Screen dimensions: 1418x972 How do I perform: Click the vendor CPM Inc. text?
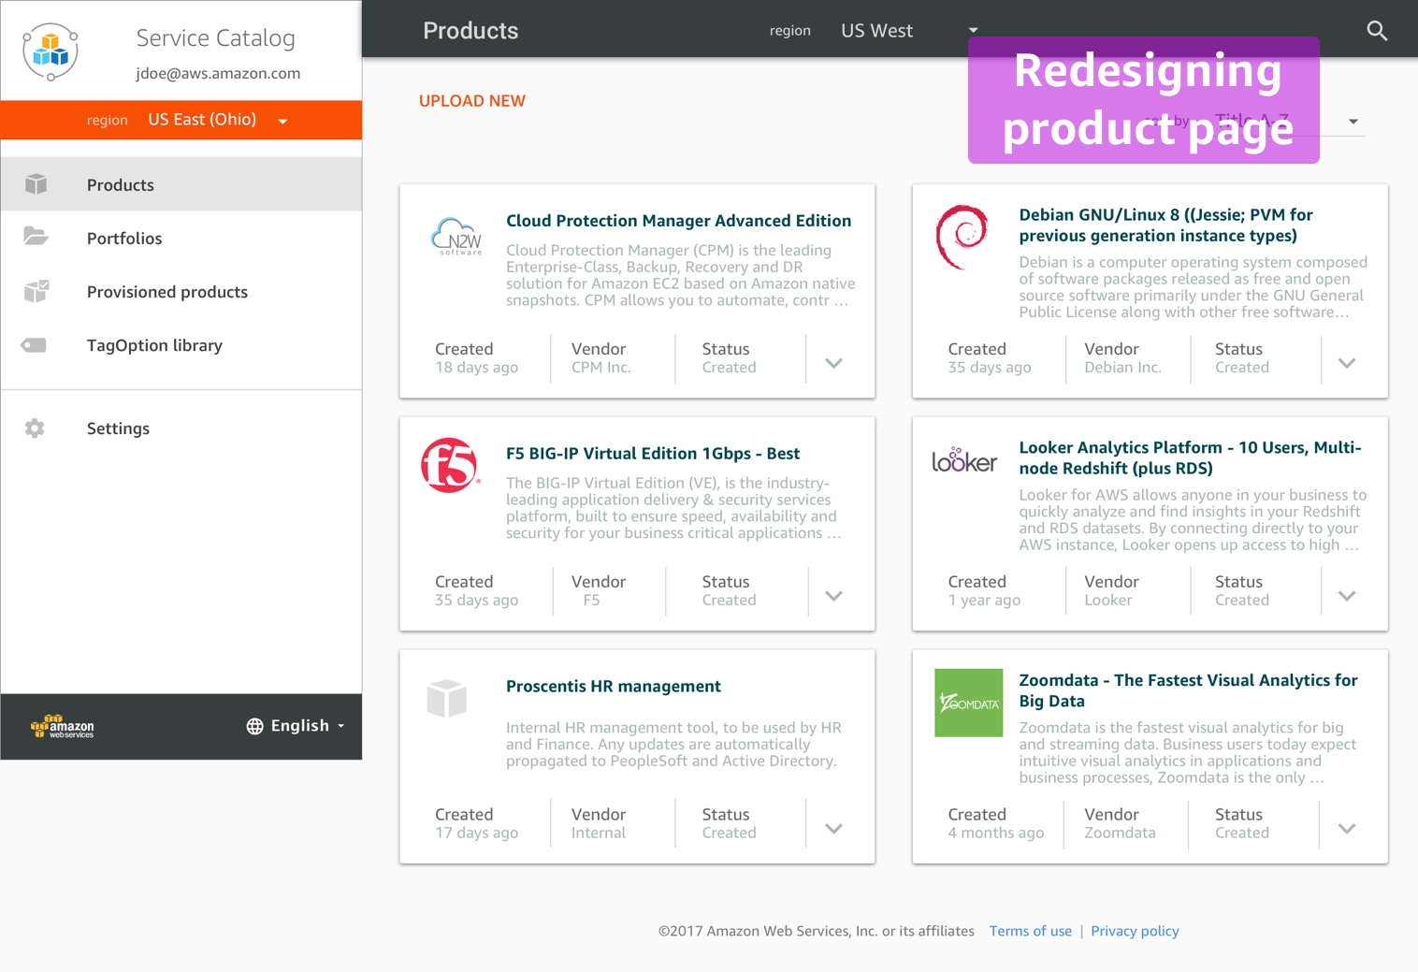pyautogui.click(x=601, y=368)
